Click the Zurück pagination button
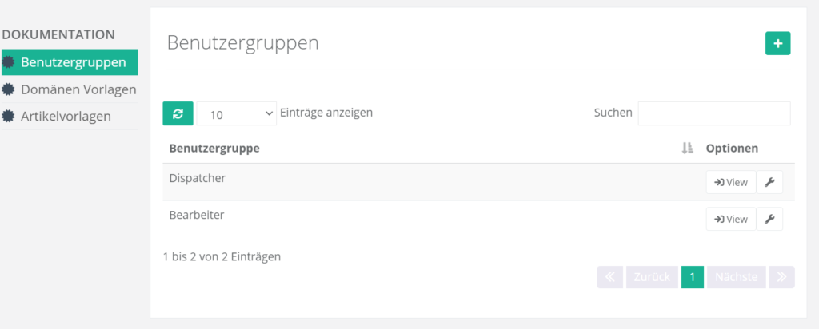Image resolution: width=819 pixels, height=329 pixels. click(x=651, y=277)
